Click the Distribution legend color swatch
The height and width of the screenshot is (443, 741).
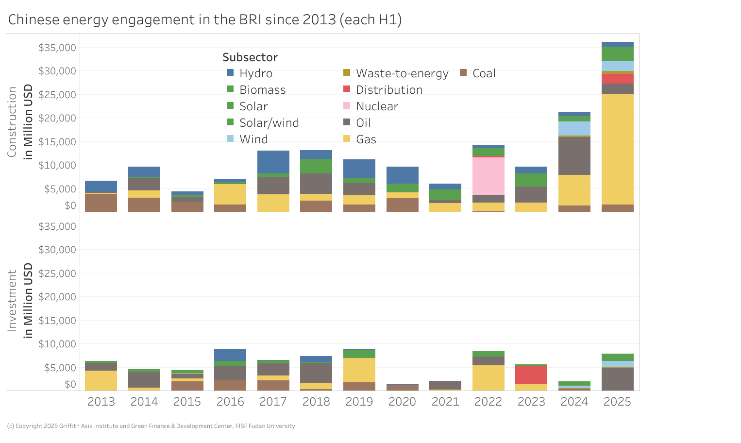click(346, 90)
